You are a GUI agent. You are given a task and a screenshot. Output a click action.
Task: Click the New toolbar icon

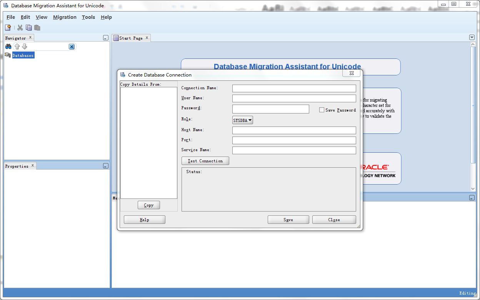tap(8, 28)
